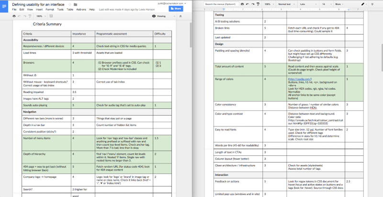Open the File menu
The height and width of the screenshot is (197, 383).
(x=14, y=9)
